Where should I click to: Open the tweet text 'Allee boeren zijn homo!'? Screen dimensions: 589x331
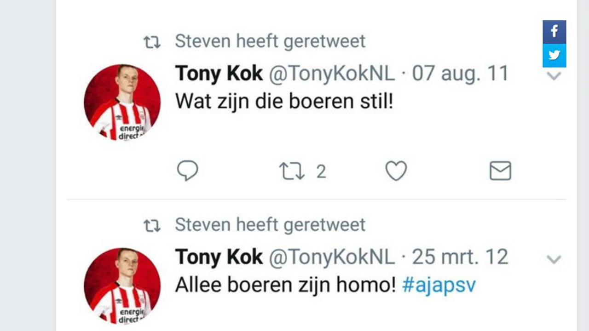(x=285, y=285)
